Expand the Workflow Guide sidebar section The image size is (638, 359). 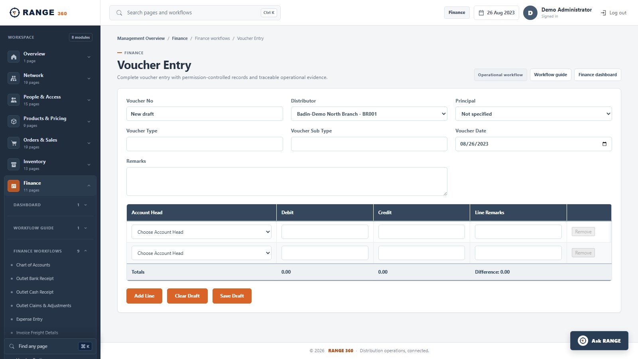point(50,228)
